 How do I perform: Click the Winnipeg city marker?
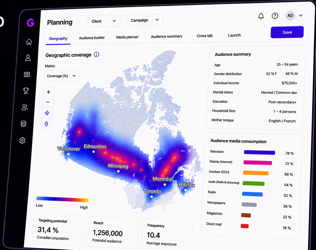118,171
